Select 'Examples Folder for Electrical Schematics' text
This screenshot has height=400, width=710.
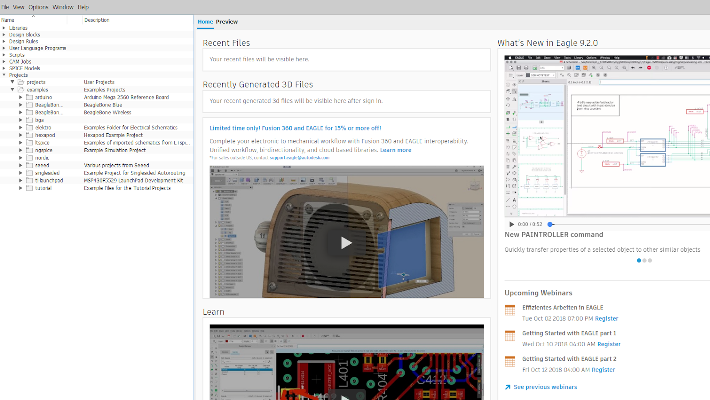coord(131,127)
